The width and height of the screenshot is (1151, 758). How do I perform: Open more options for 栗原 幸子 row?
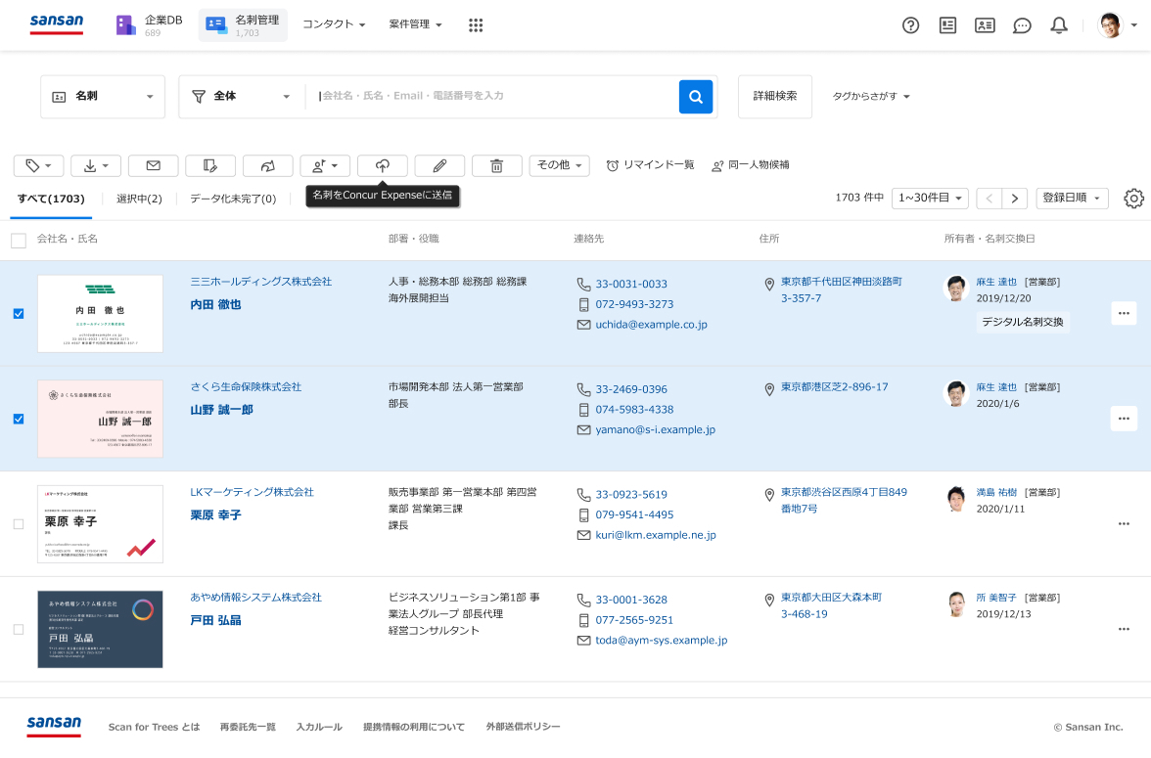[x=1124, y=524]
